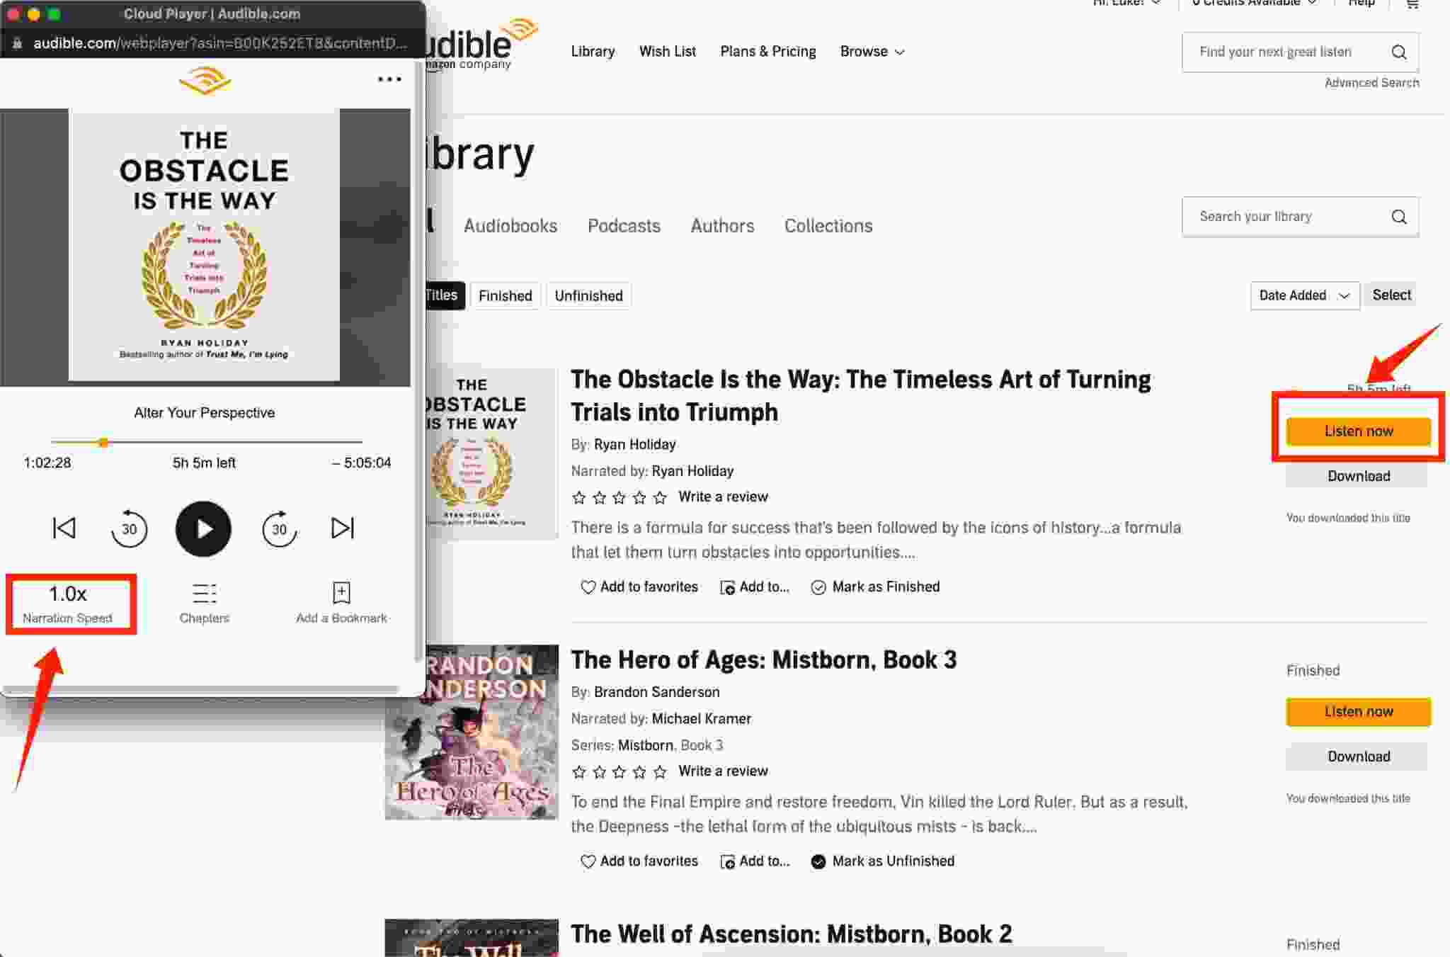Switch to the Authors tab

click(722, 226)
